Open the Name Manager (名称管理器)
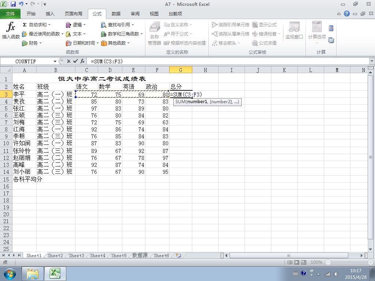 [x=155, y=33]
